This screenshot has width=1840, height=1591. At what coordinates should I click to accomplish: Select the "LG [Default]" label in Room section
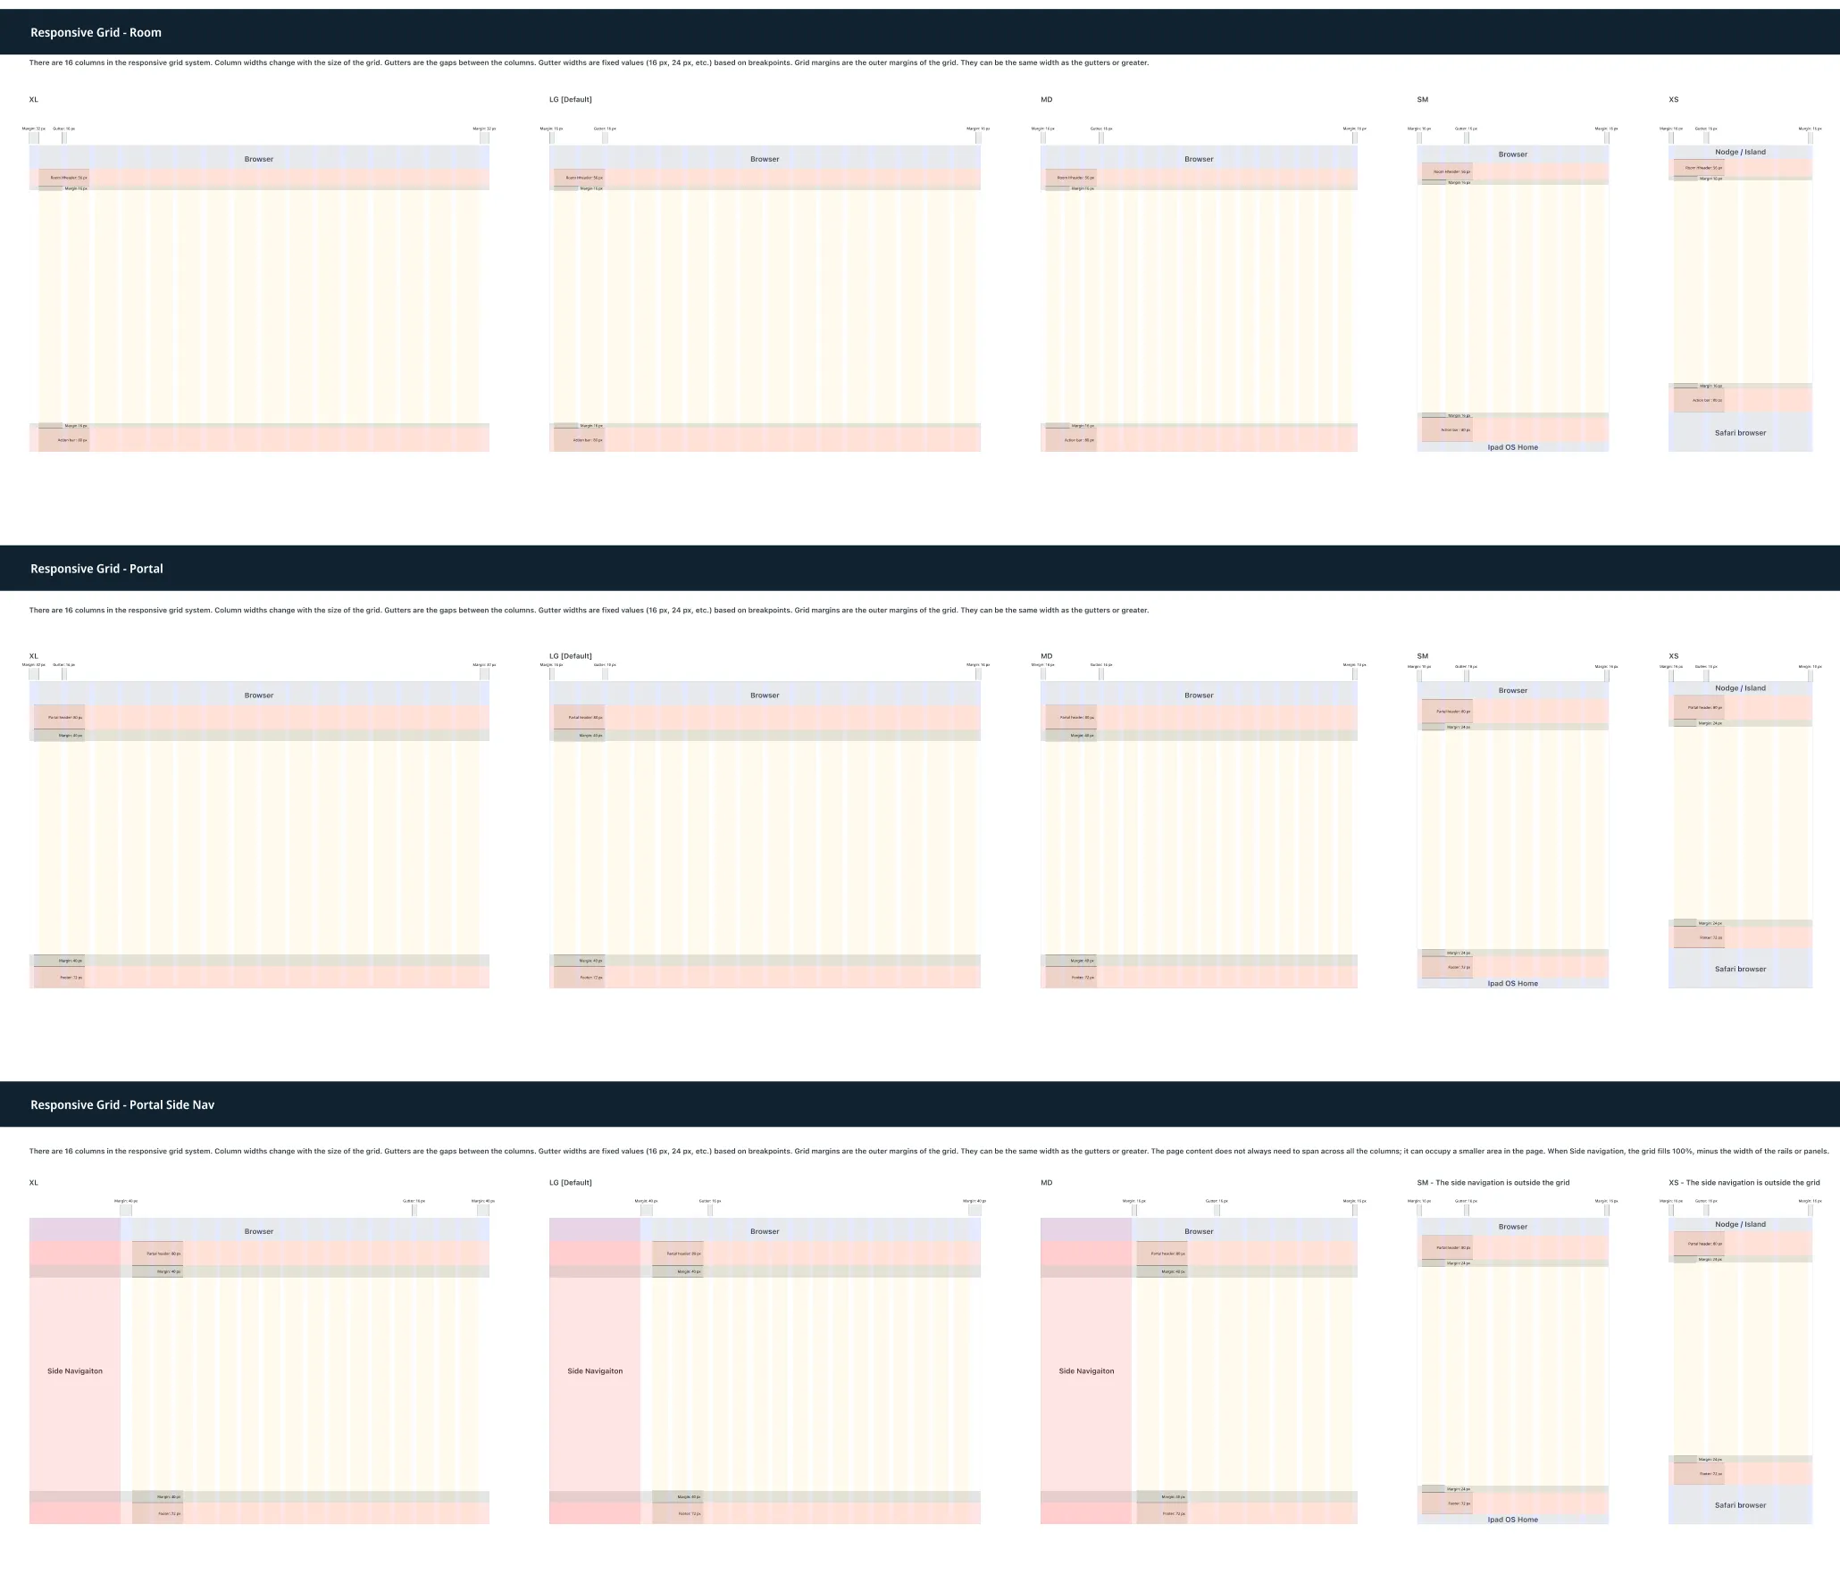[570, 99]
